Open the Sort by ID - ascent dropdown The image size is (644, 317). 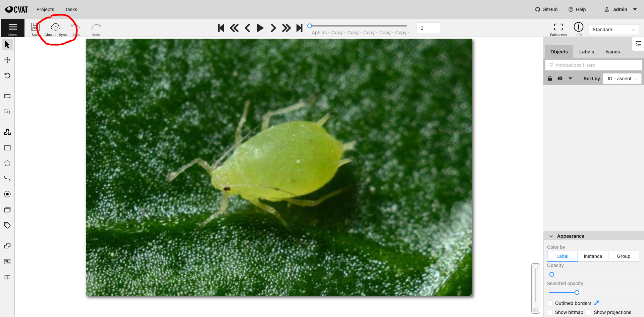pos(622,79)
